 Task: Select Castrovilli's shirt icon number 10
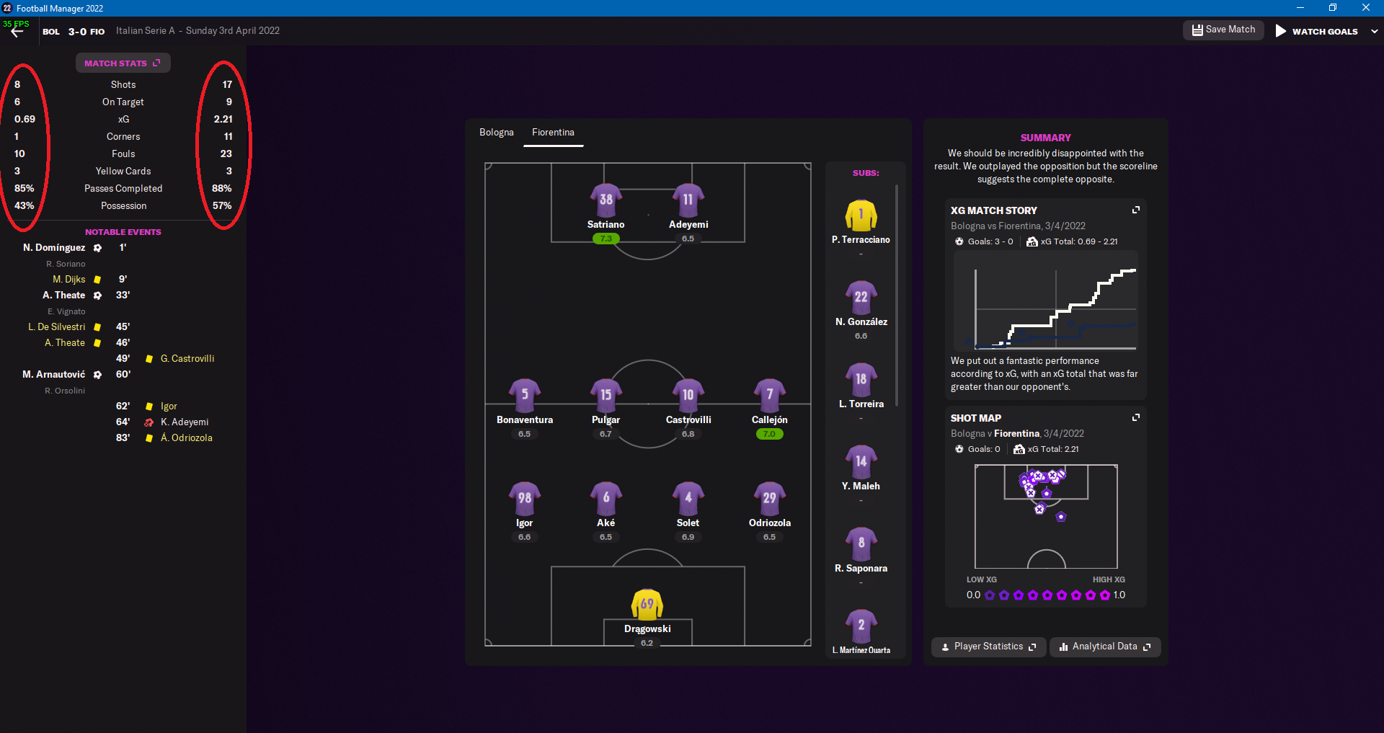point(688,395)
